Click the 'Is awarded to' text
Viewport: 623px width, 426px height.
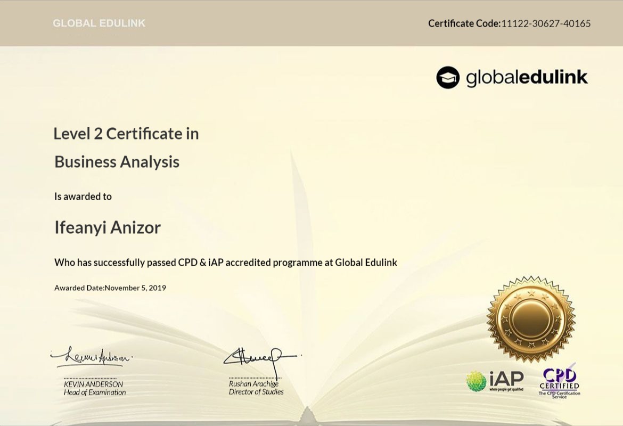click(83, 196)
